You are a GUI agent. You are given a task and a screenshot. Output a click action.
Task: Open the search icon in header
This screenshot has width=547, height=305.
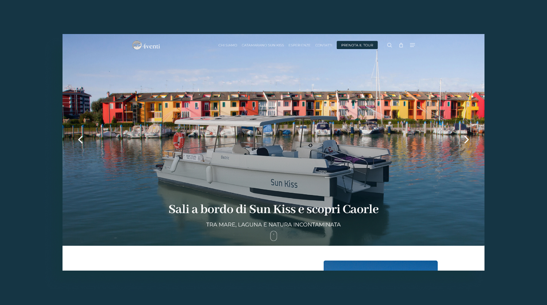coord(390,45)
